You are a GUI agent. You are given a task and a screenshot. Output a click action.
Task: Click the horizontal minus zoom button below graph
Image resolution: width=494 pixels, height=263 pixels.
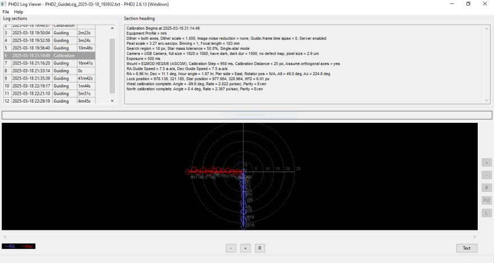[231, 248]
